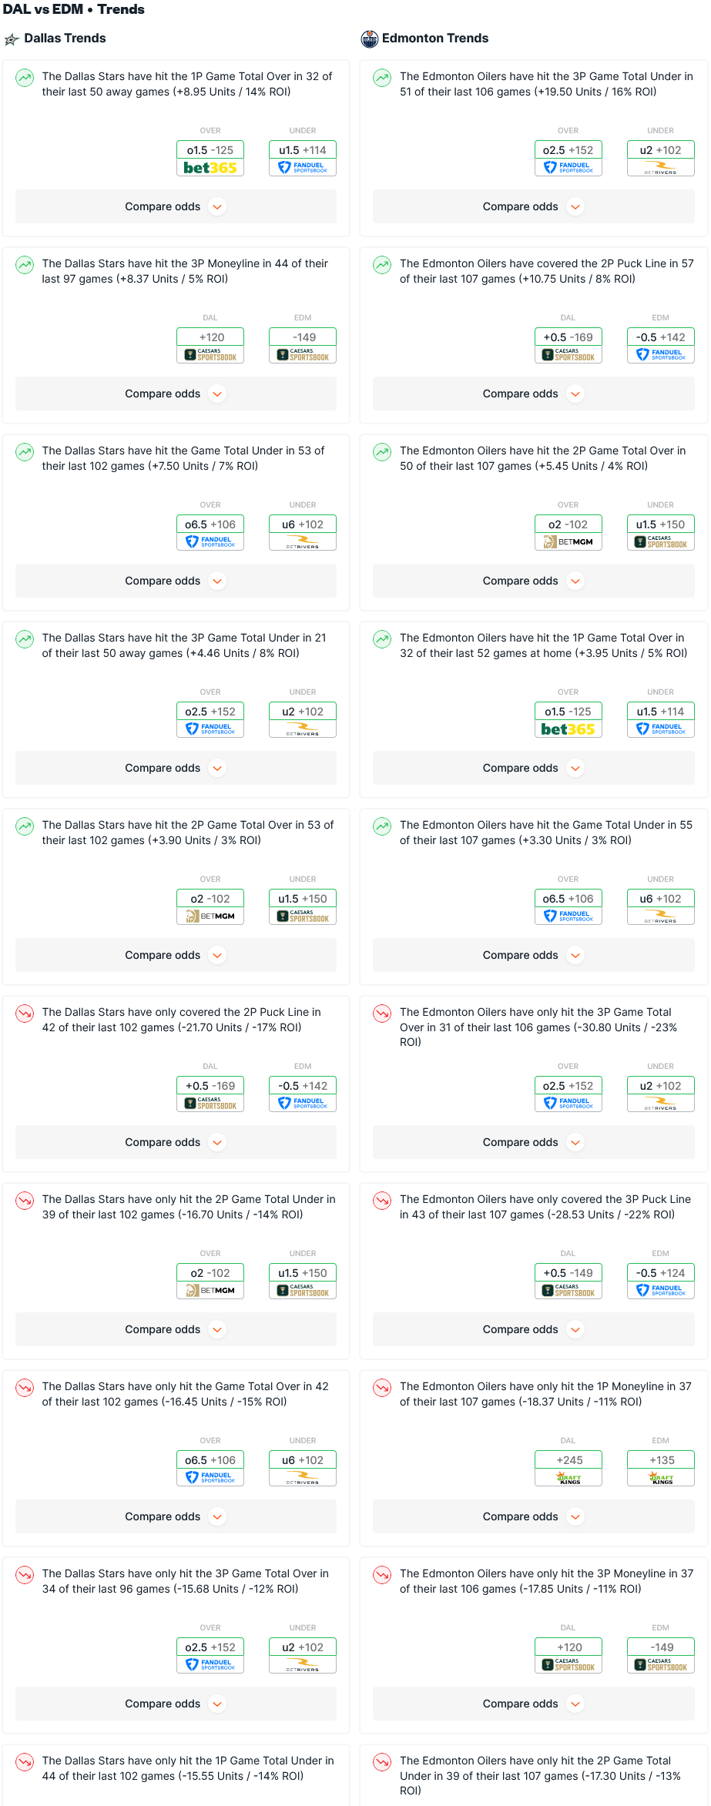Click BetMGM logo in Dallas 2P Game Total Over card
The height and width of the screenshot is (1806, 711).
click(x=210, y=916)
